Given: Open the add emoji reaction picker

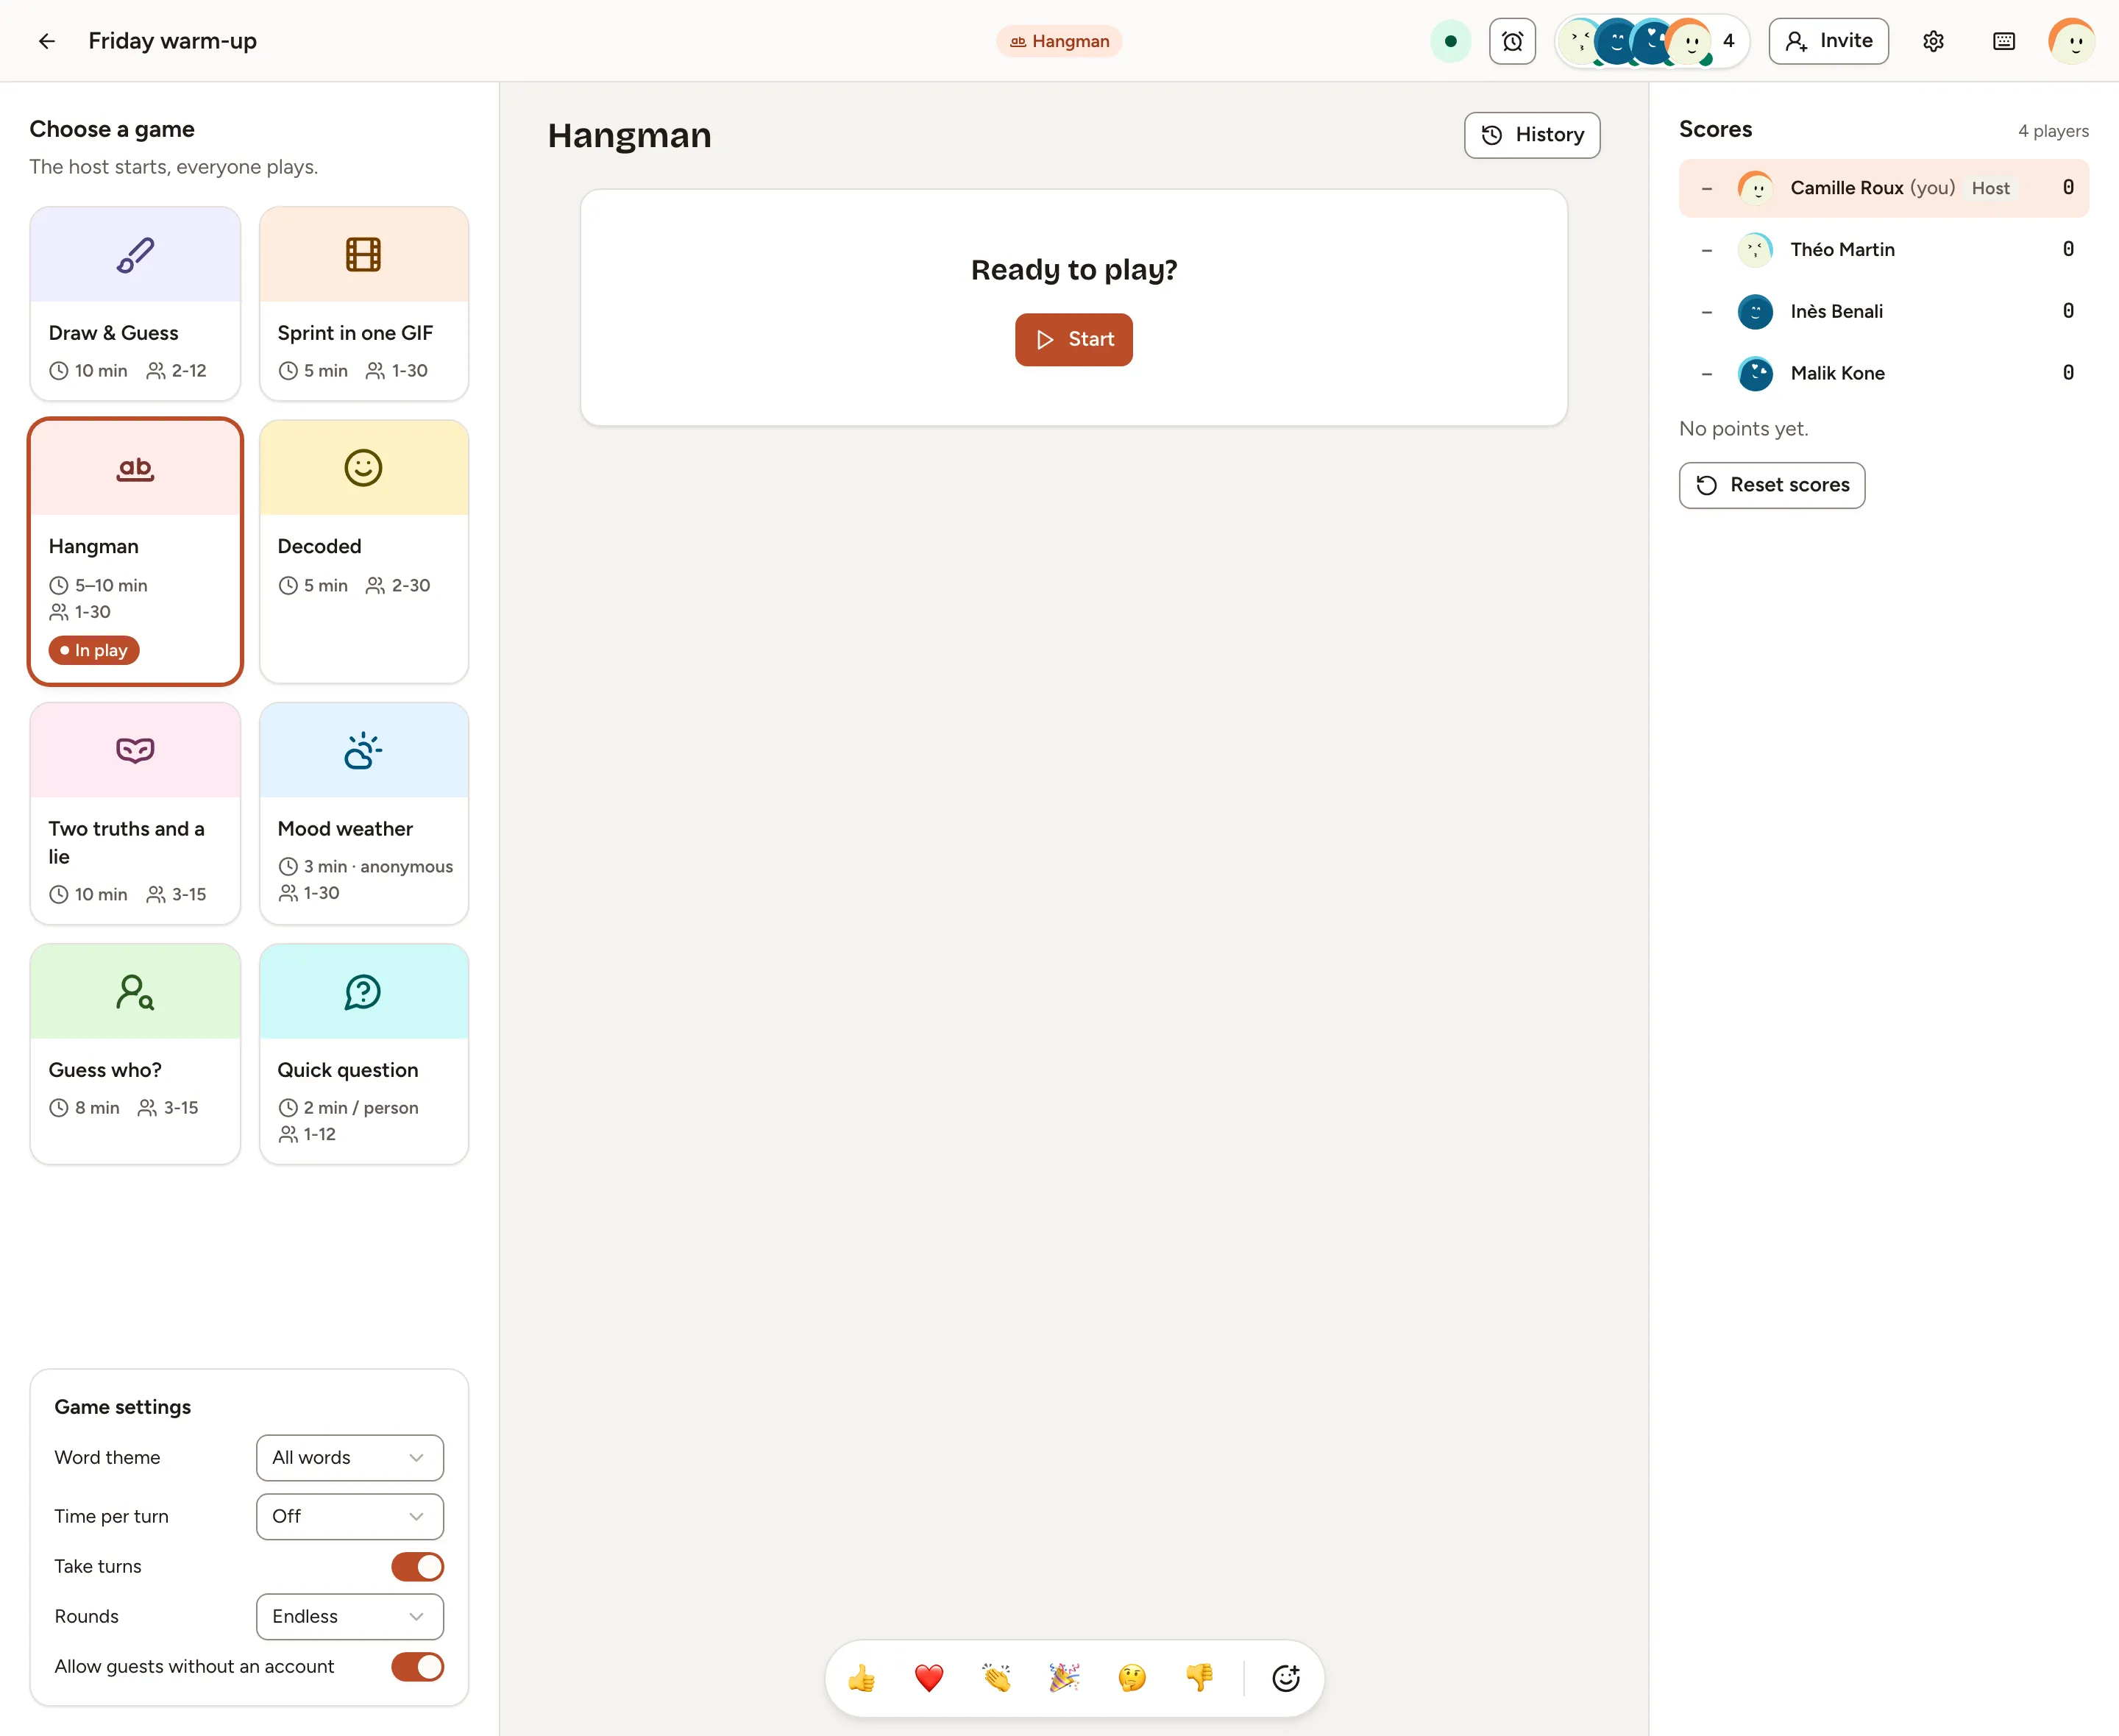Looking at the screenshot, I should (1286, 1678).
